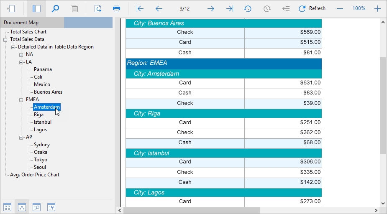Image resolution: width=387 pixels, height=214 pixels.
Task: Select Mexico in the tree
Action: (x=42, y=84)
